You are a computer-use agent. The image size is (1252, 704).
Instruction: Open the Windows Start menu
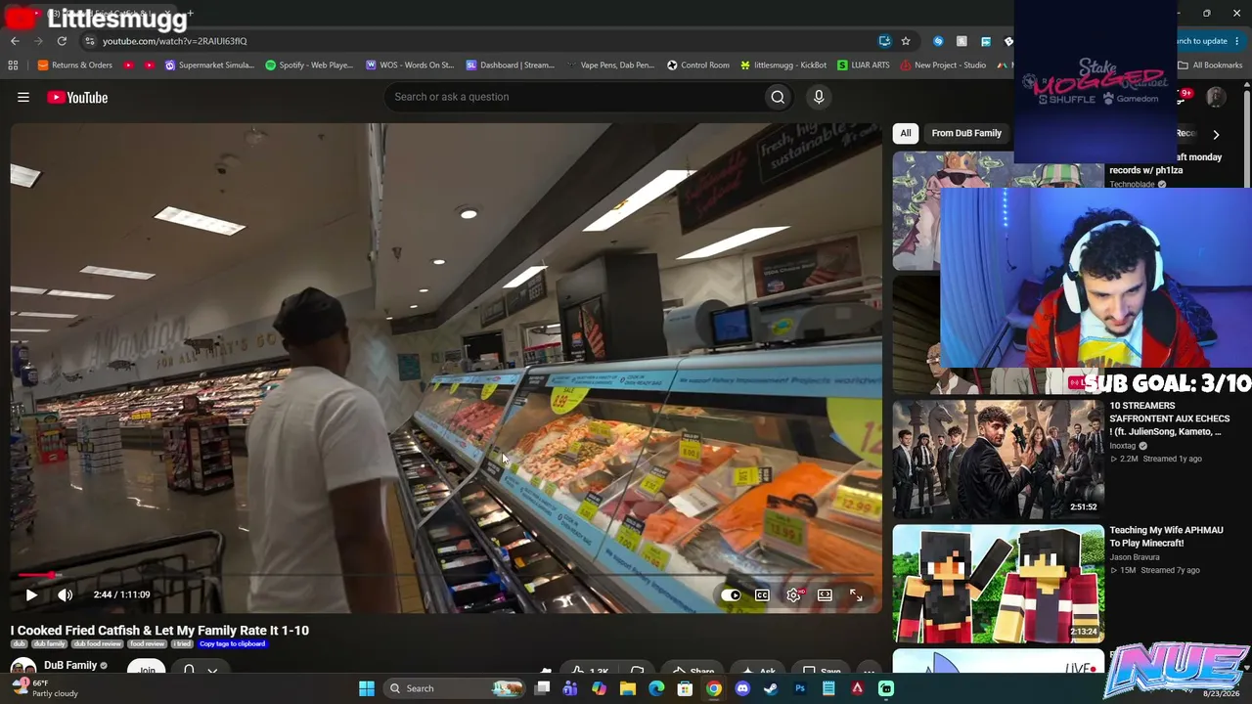click(x=367, y=688)
